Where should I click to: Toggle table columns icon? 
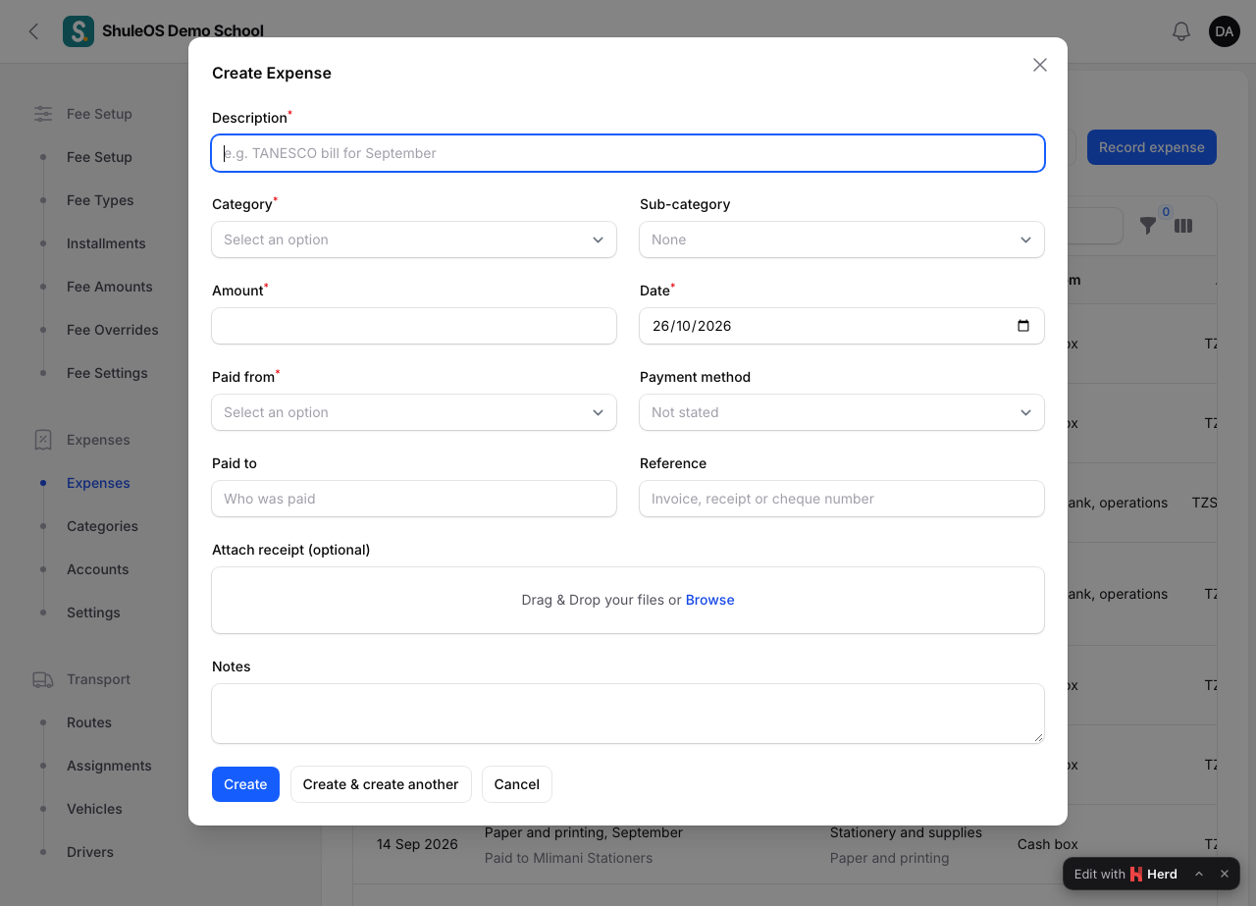pyautogui.click(x=1183, y=226)
